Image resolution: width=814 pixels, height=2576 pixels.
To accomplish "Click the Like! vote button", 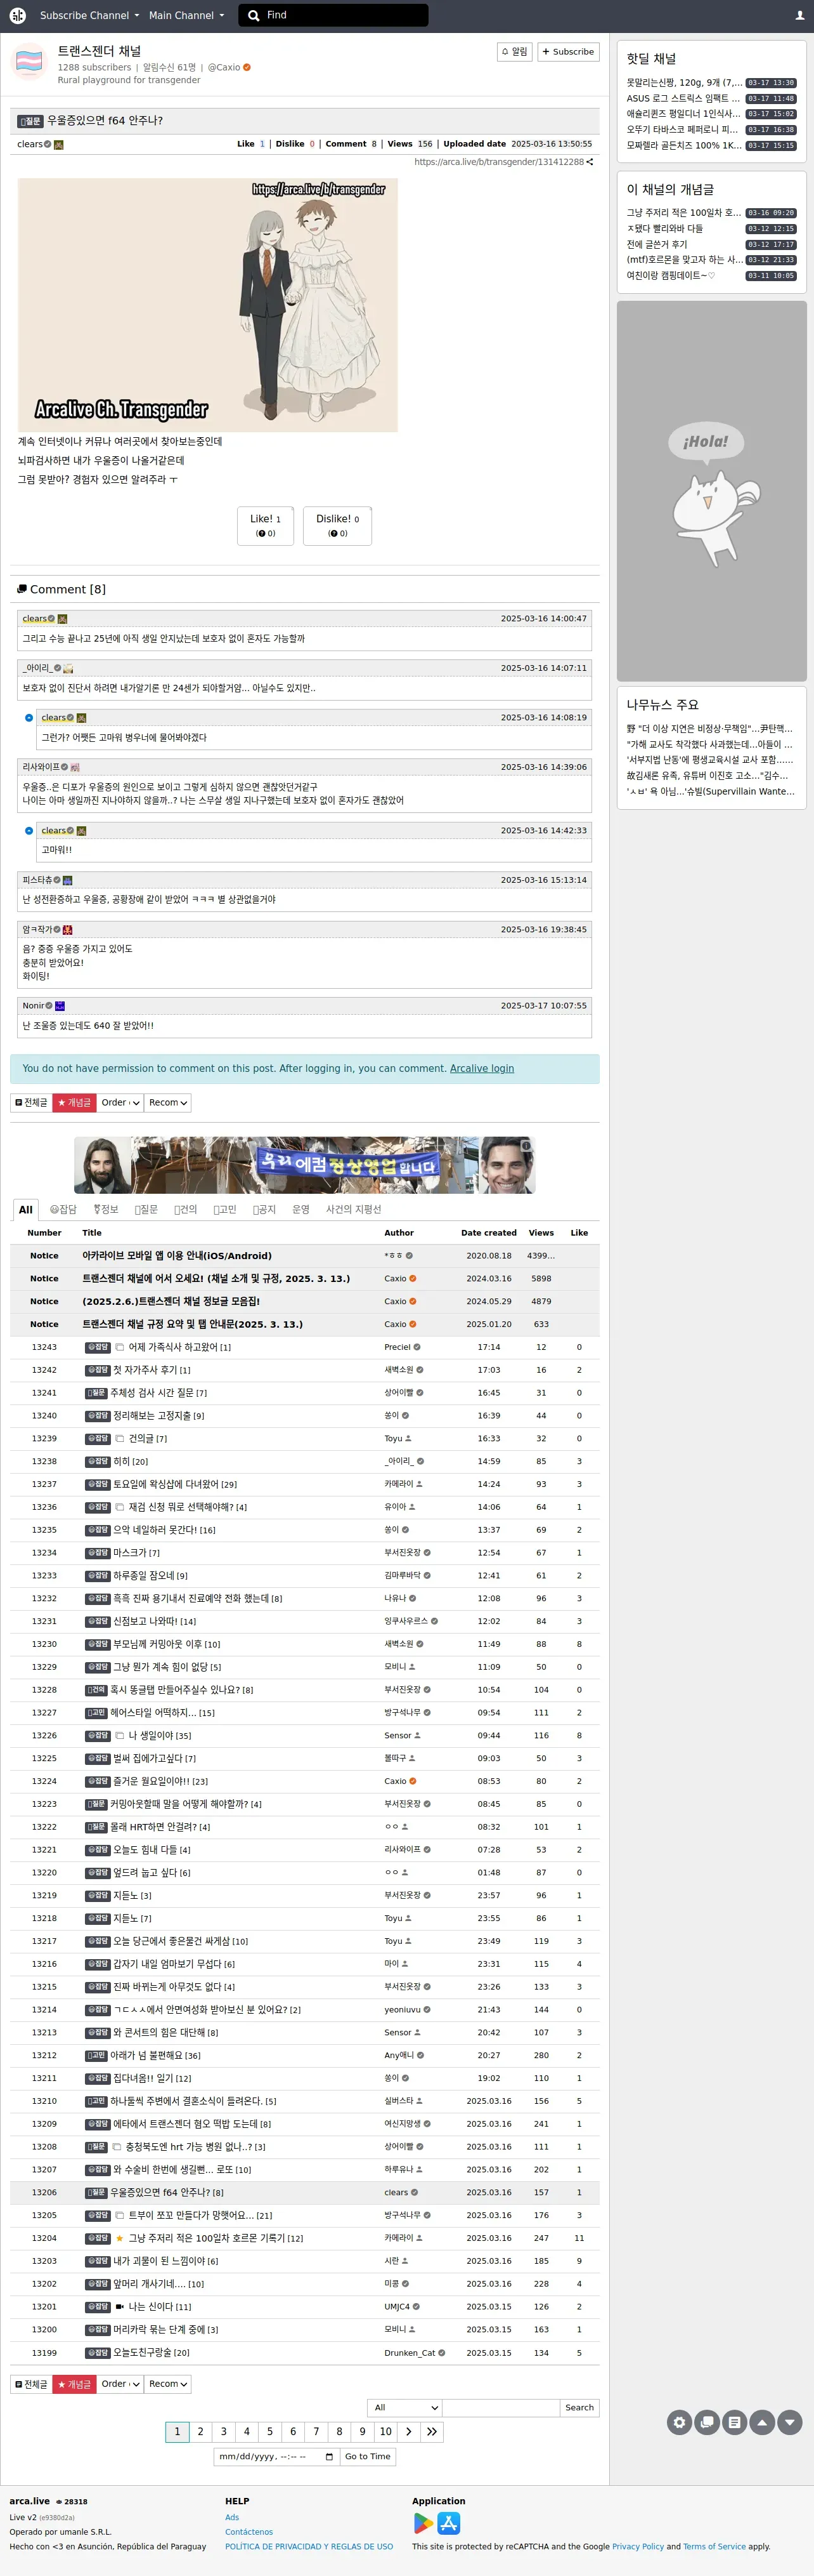I will 266,526.
